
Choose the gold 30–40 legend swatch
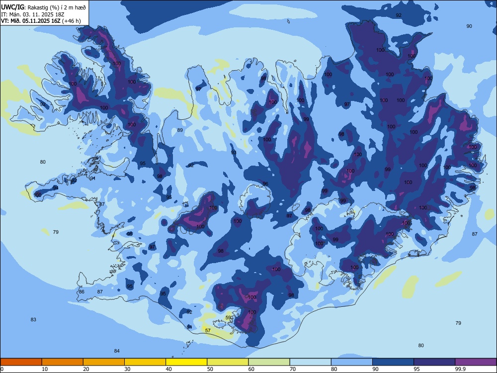(145, 362)
